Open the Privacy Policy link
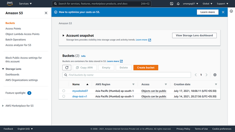This screenshot has width=235, height=132. pos(183,129)
